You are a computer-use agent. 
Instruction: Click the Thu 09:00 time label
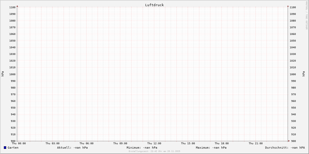point(120,143)
